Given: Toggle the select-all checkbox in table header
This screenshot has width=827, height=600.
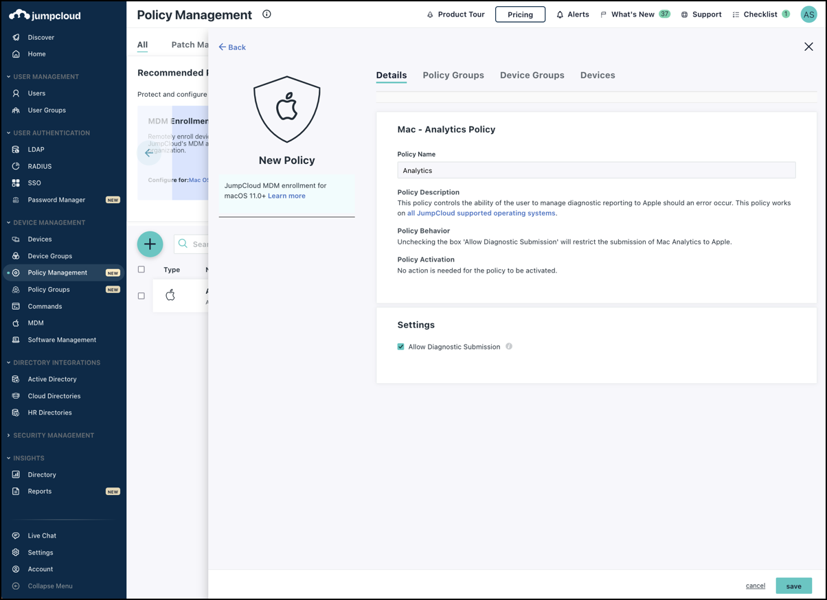Looking at the screenshot, I should (141, 270).
